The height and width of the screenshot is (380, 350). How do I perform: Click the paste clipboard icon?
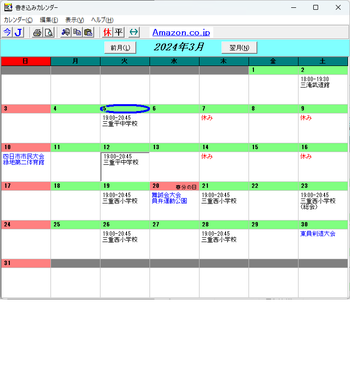point(88,32)
